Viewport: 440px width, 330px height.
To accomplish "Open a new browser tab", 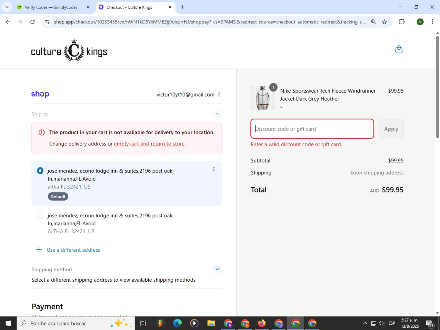I will tap(182, 7).
